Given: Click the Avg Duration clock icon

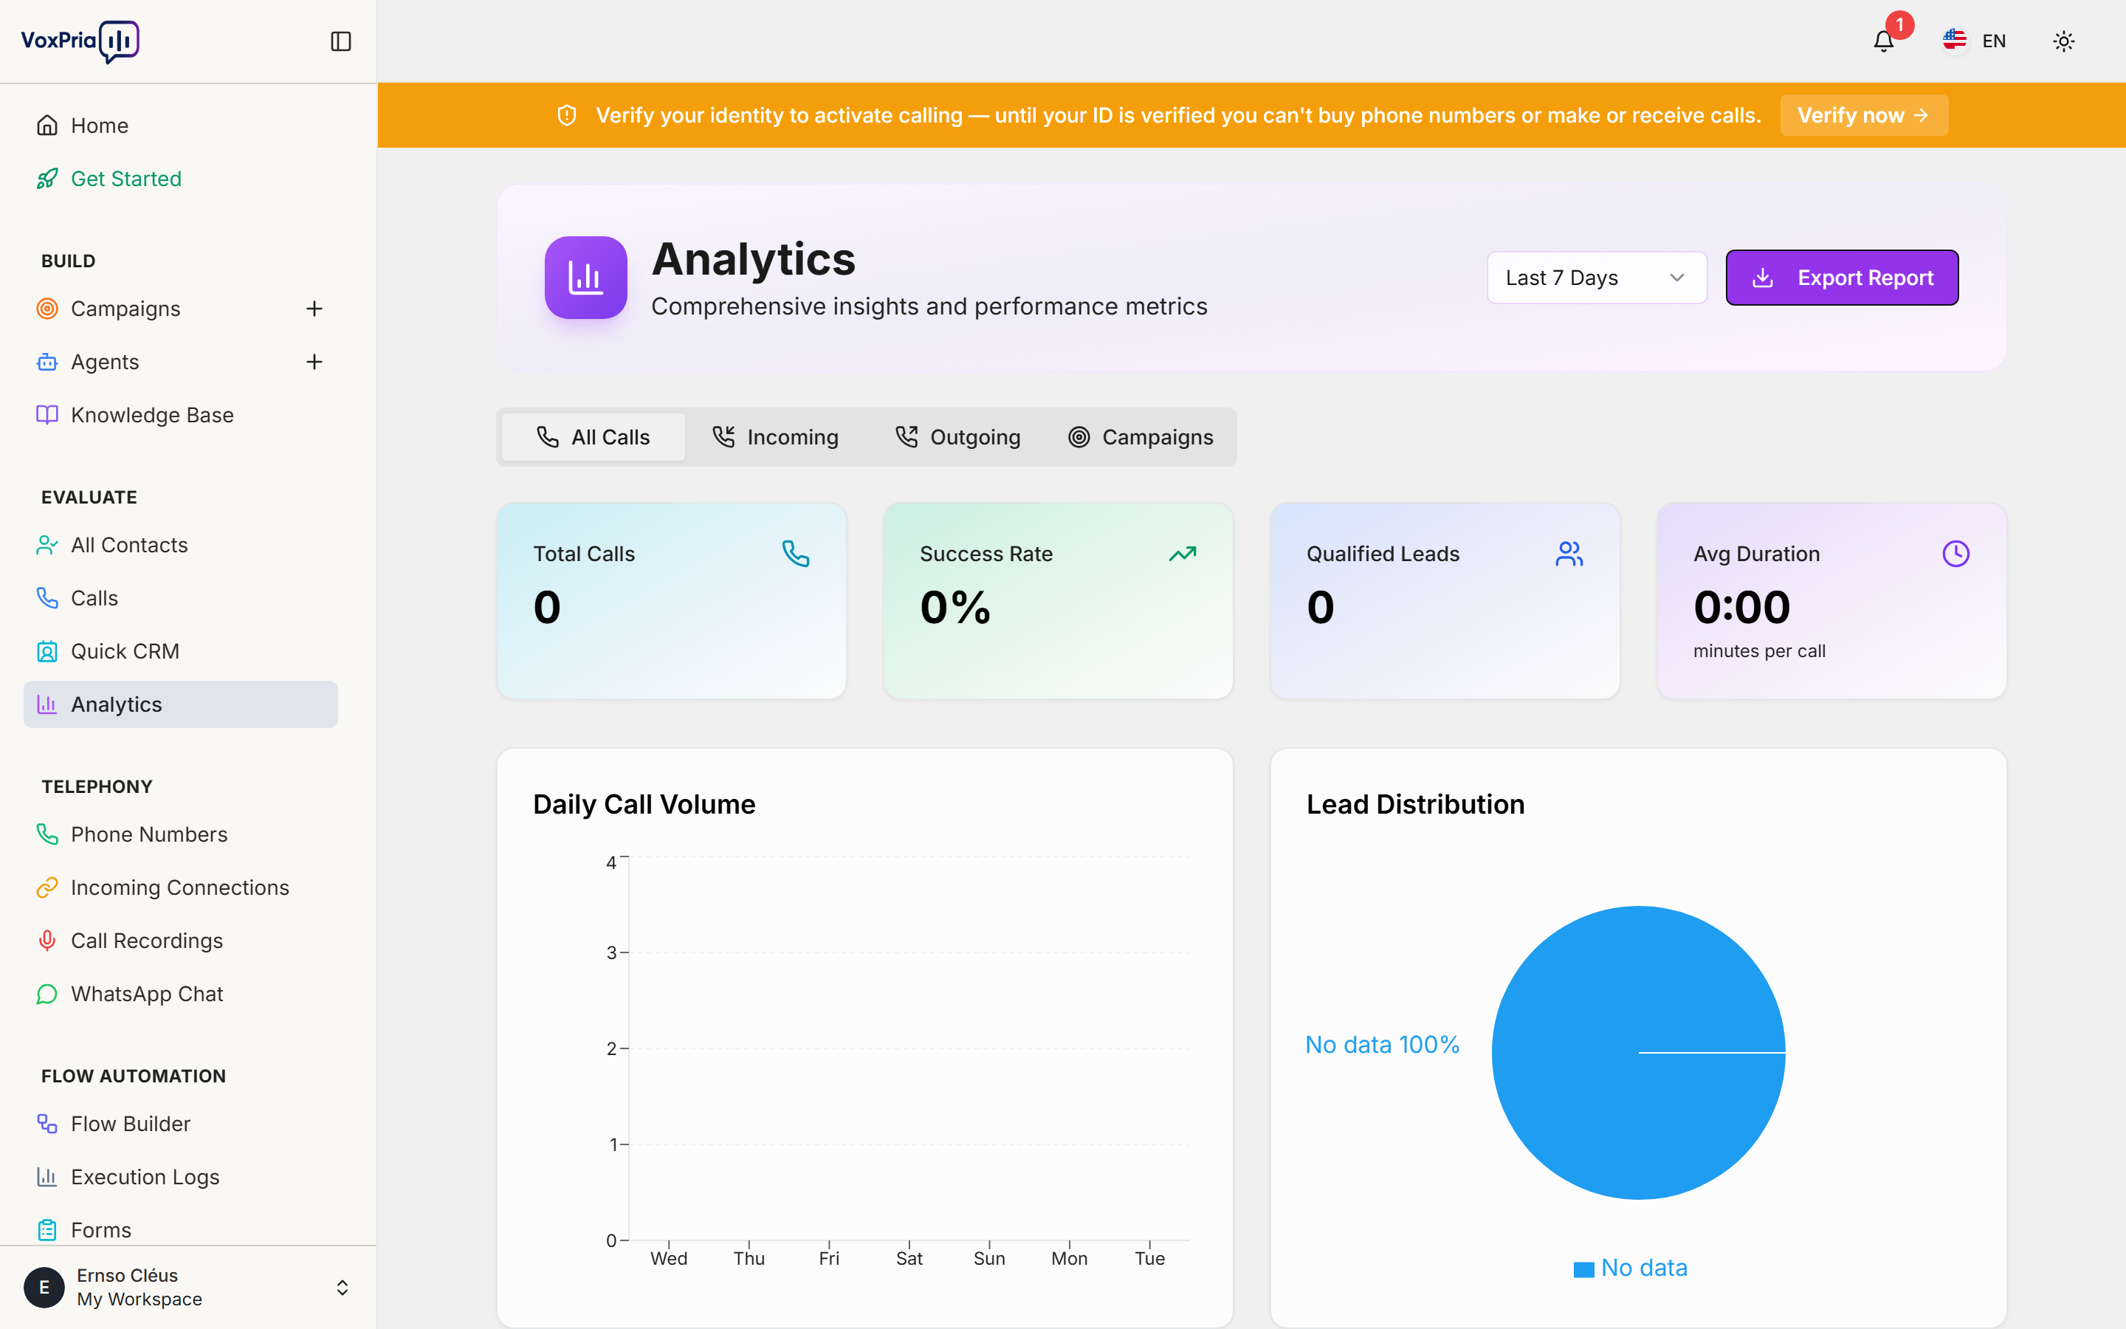Looking at the screenshot, I should click(x=1955, y=554).
